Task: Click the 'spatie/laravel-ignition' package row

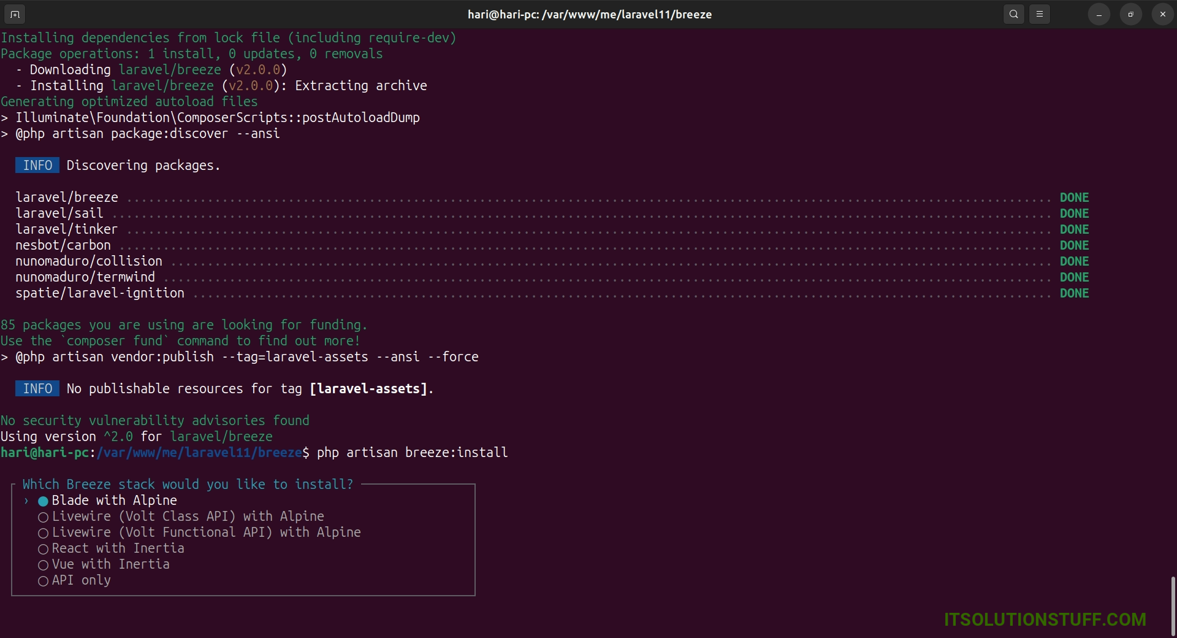Action: point(552,293)
